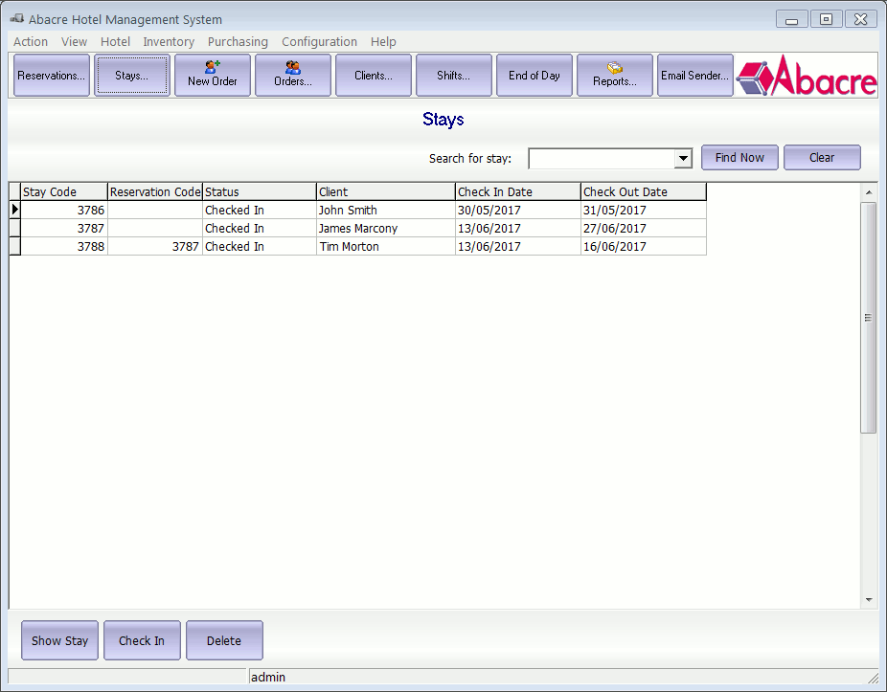
Task: Run End of Day from toolbar
Action: pos(534,76)
